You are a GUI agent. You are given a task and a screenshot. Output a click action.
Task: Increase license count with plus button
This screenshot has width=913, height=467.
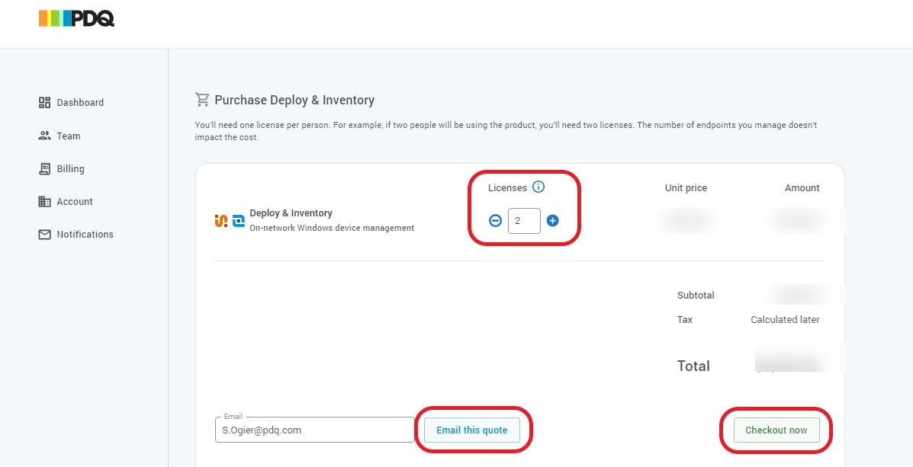(553, 221)
